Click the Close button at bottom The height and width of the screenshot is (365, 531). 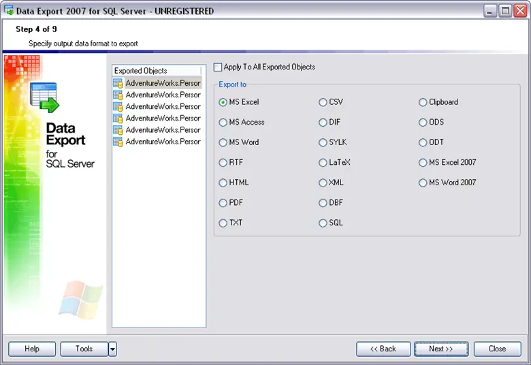497,349
